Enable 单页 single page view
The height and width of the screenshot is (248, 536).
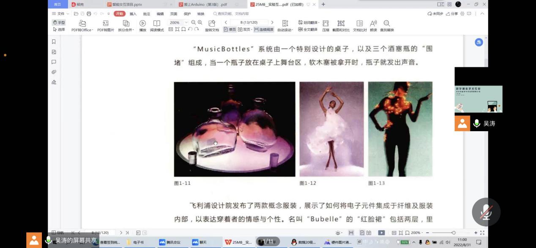click(x=230, y=30)
